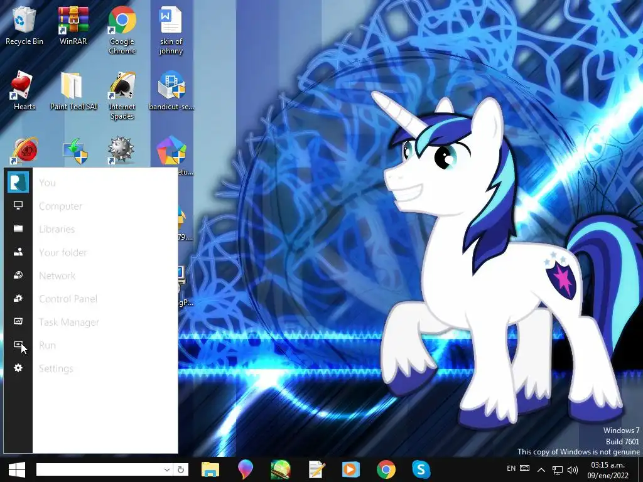
Task: Expand the taskbar address box dropdown arrow
Action: pos(167,469)
